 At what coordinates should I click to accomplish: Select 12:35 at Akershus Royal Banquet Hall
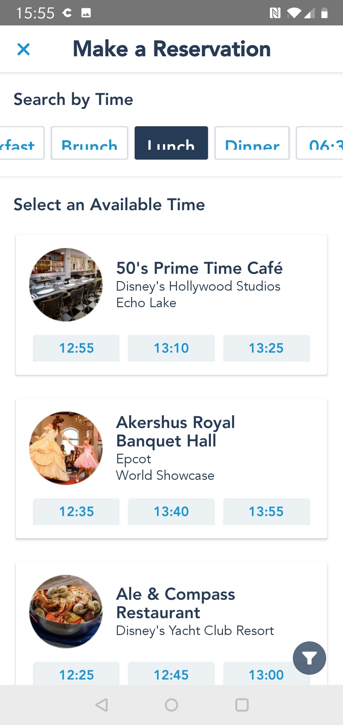(x=77, y=512)
